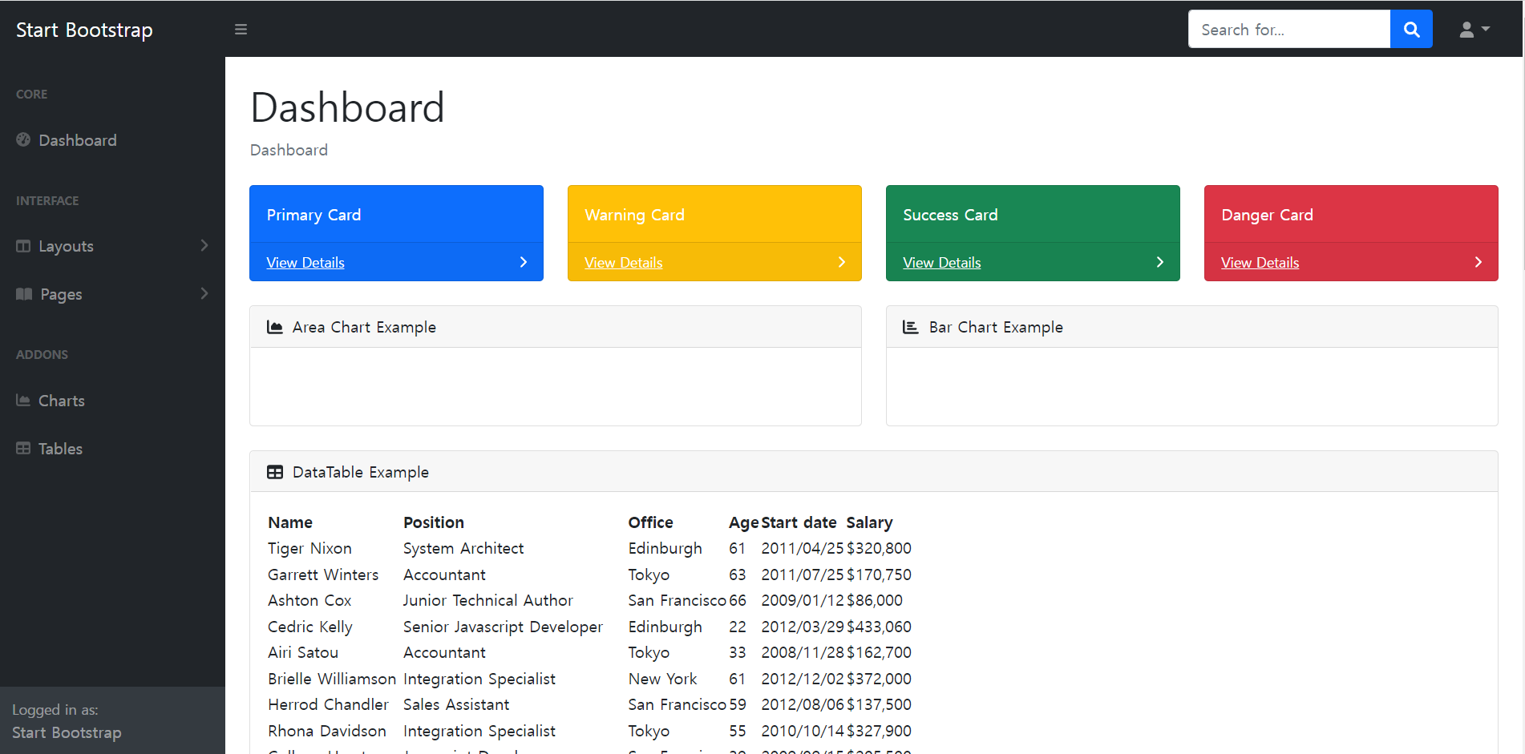Viewport: 1525px width, 754px height.
Task: Select the Airi Satou name cell
Action: (303, 652)
